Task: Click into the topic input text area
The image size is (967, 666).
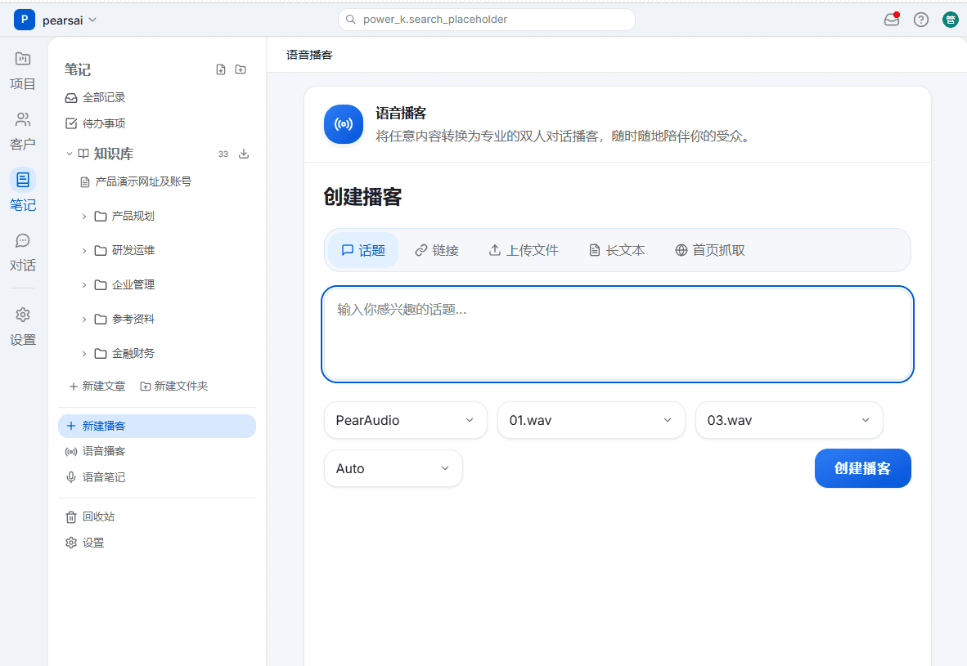Action: 618,333
